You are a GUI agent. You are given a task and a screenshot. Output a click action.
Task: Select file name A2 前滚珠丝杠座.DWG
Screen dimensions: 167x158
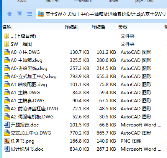pos(34,109)
